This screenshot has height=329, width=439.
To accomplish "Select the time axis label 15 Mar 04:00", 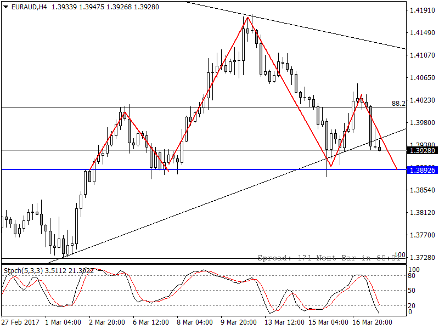I will pos(328,322).
